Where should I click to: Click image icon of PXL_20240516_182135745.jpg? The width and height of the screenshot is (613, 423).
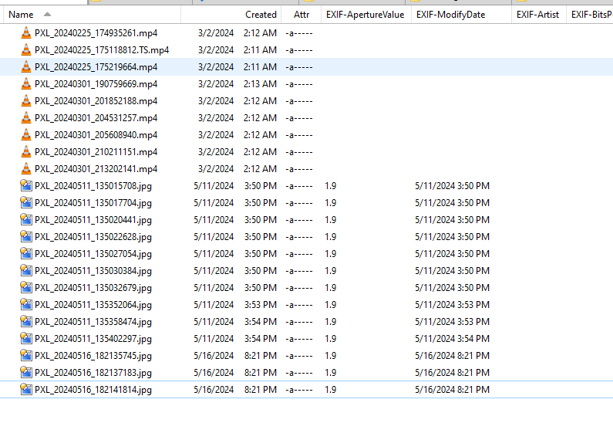pos(25,355)
